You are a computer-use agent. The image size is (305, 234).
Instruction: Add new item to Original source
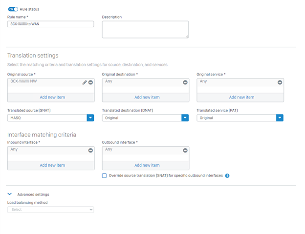click(52, 97)
